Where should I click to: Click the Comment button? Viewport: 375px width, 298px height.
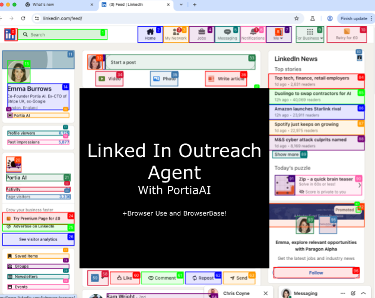[x=162, y=278]
